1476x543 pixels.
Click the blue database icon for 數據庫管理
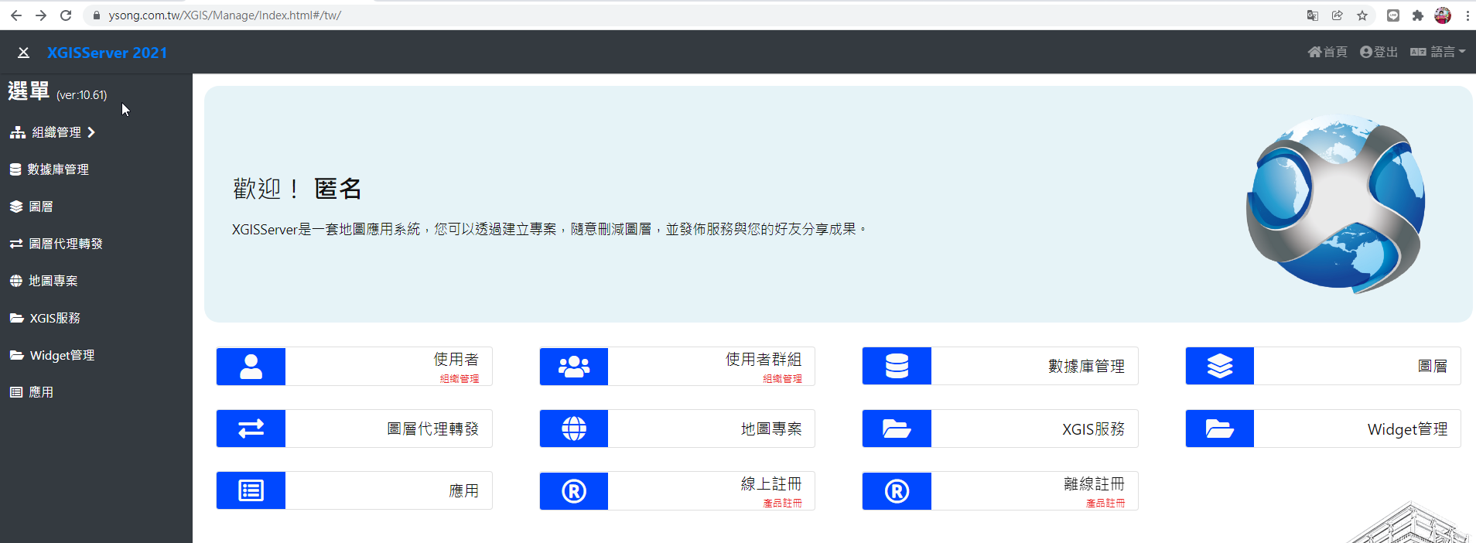[897, 366]
